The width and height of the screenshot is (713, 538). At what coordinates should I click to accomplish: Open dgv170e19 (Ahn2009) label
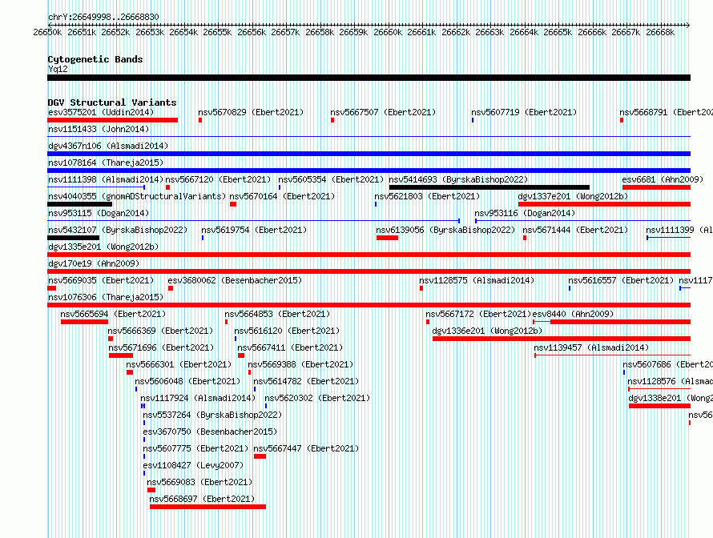(x=94, y=263)
